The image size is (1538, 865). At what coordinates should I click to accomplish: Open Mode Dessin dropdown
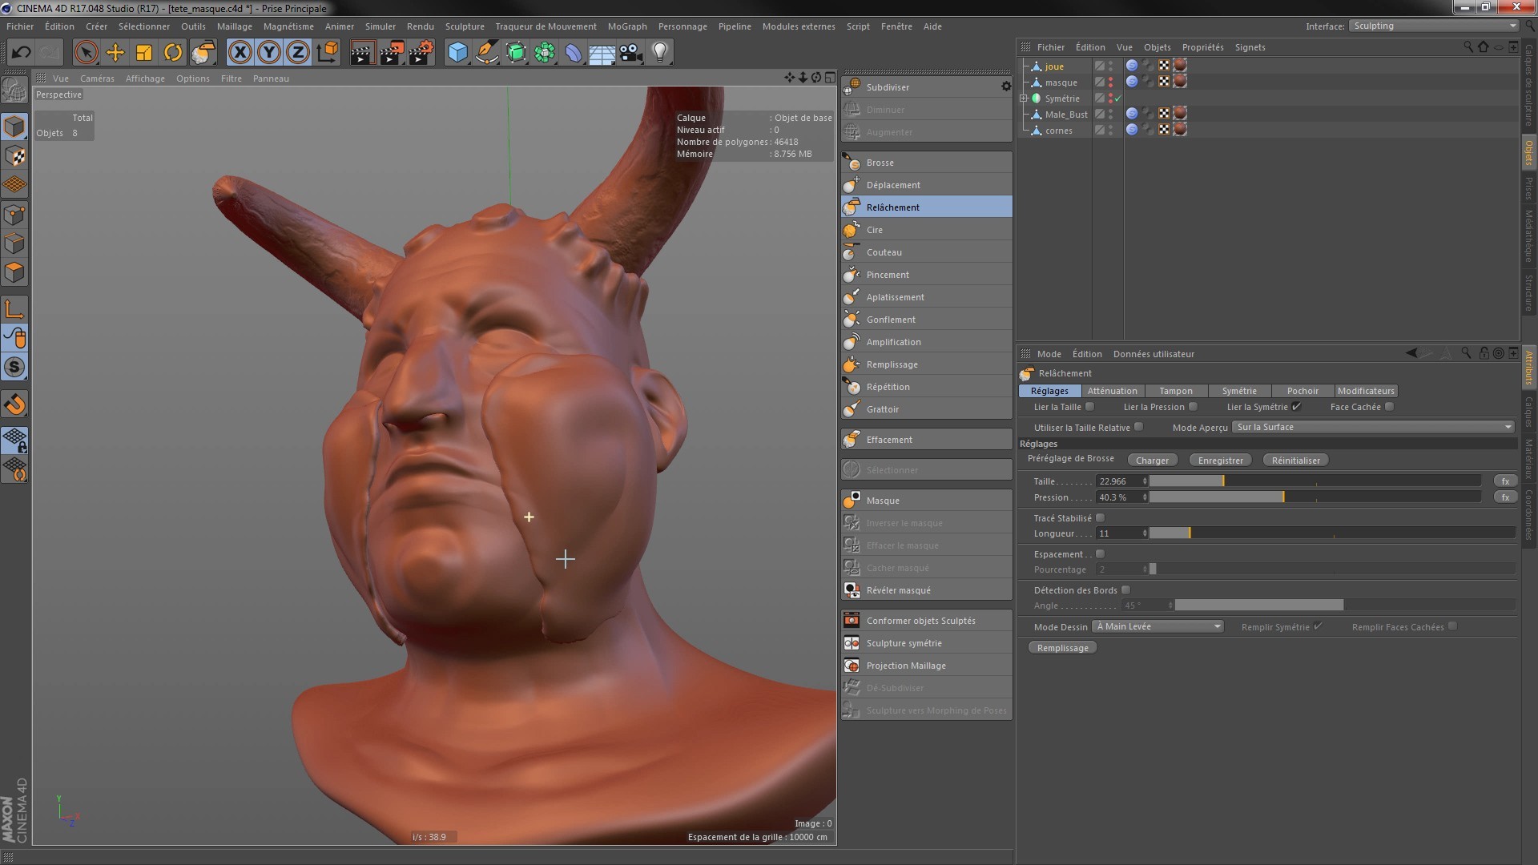pyautogui.click(x=1158, y=626)
